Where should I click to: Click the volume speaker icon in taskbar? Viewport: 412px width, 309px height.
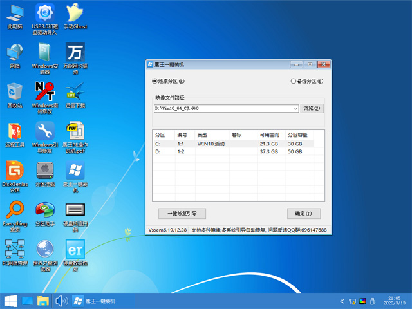[x=62, y=301]
